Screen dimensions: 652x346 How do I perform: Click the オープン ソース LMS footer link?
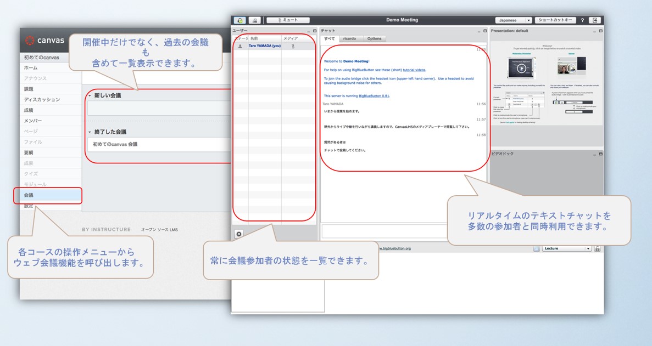click(x=159, y=229)
